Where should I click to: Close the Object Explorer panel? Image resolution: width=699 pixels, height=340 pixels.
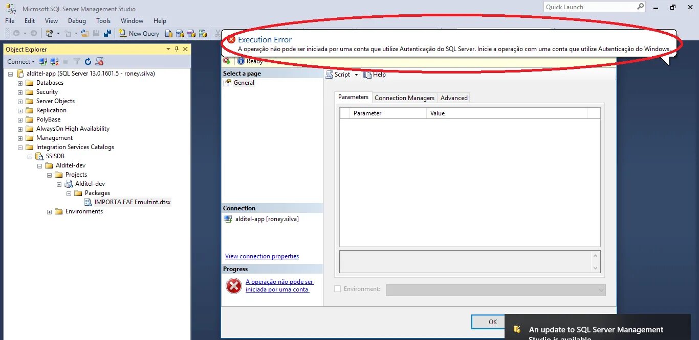[185, 49]
